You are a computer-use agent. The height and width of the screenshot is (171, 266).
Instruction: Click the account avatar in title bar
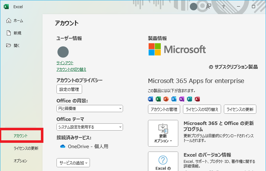[194, 6]
